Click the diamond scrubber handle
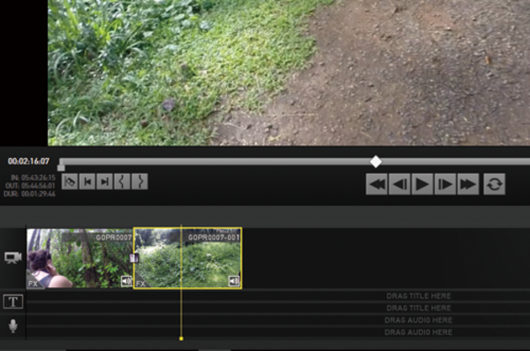This screenshot has width=530, height=351. pyautogui.click(x=376, y=162)
